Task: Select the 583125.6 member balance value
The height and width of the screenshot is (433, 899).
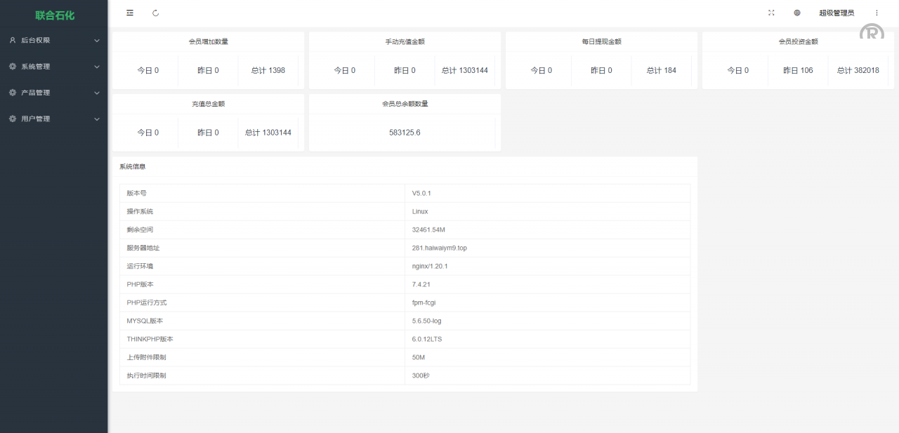Action: [405, 133]
